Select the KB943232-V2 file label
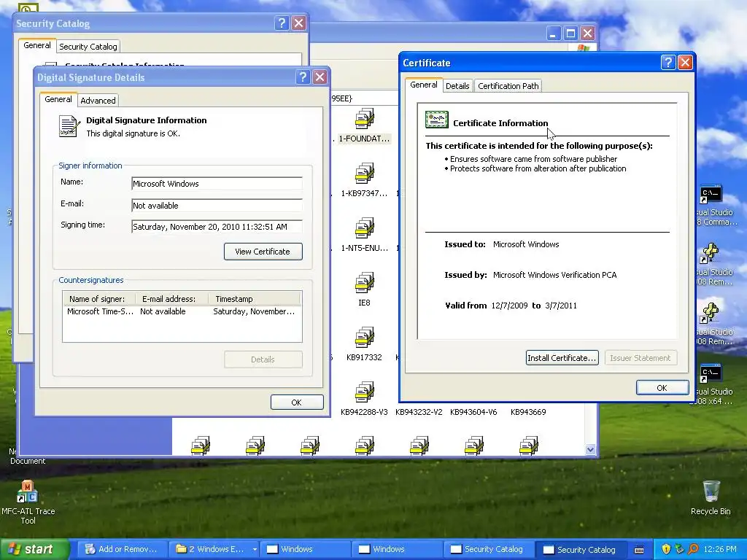 coord(419,412)
